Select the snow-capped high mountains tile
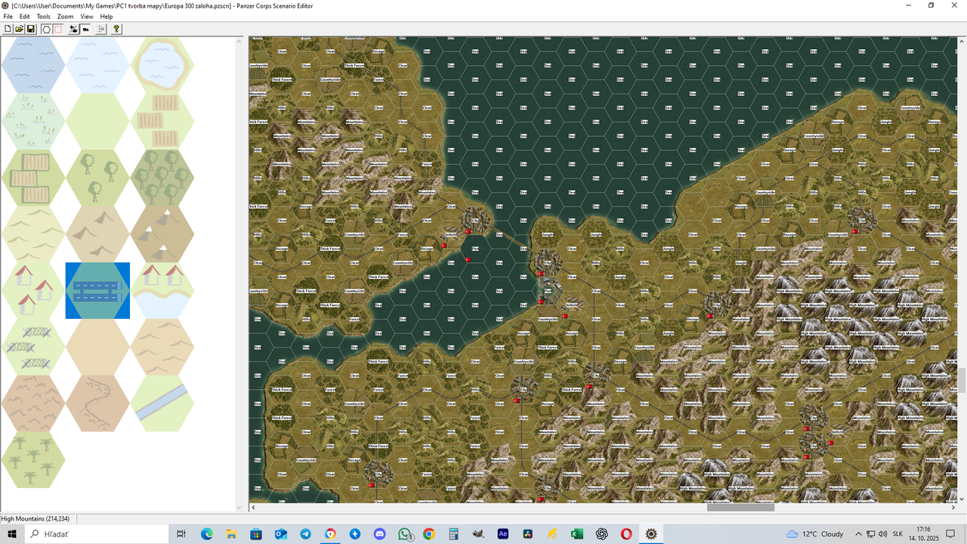967x544 pixels. coord(162,234)
